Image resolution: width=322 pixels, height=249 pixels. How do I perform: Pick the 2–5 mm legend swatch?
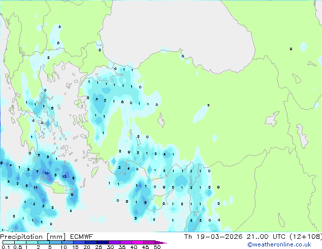click(x=44, y=242)
